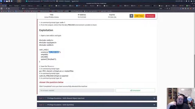Click the browser address bar URL
195x109 pixels.
click(x=37, y=8)
